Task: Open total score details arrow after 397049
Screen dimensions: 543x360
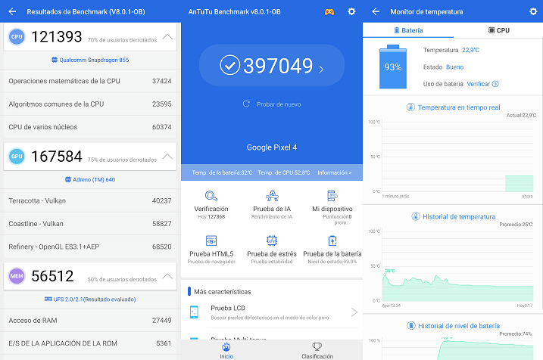Action: click(321, 70)
